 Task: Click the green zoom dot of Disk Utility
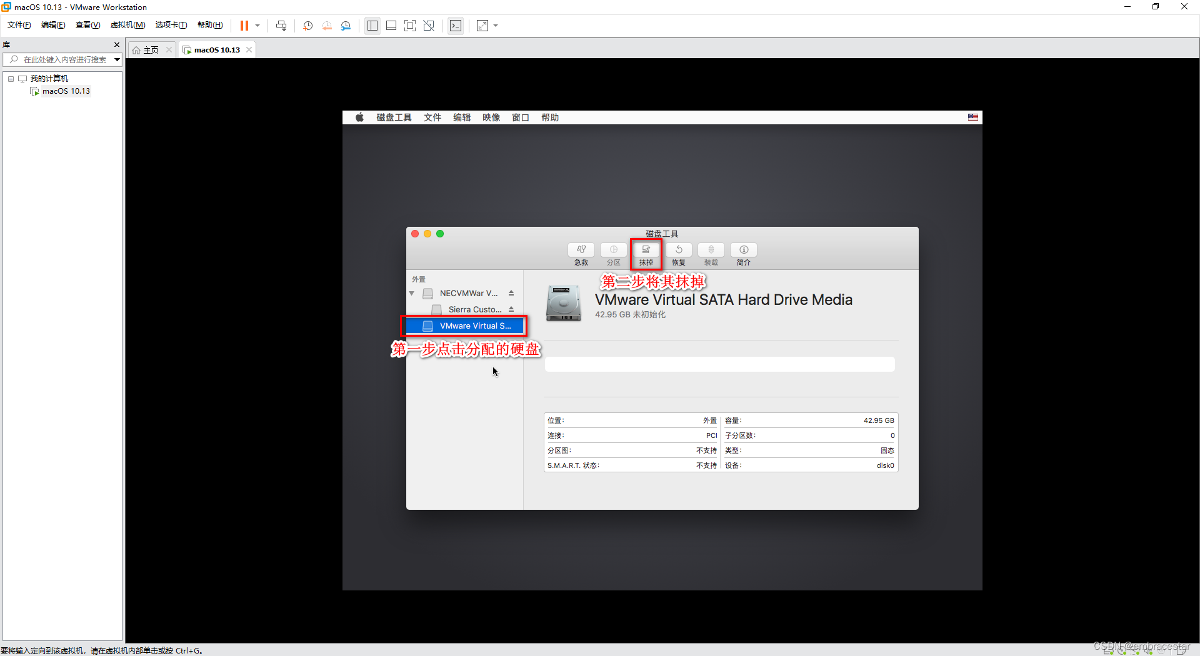click(440, 234)
